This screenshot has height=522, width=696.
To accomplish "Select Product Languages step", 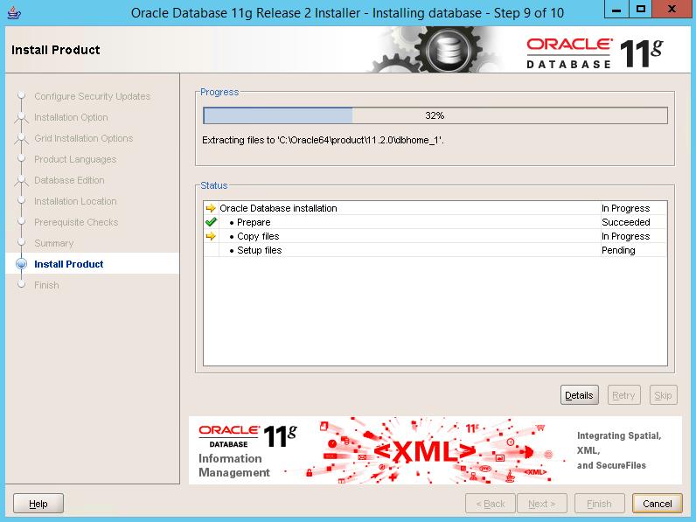I will click(x=75, y=159).
